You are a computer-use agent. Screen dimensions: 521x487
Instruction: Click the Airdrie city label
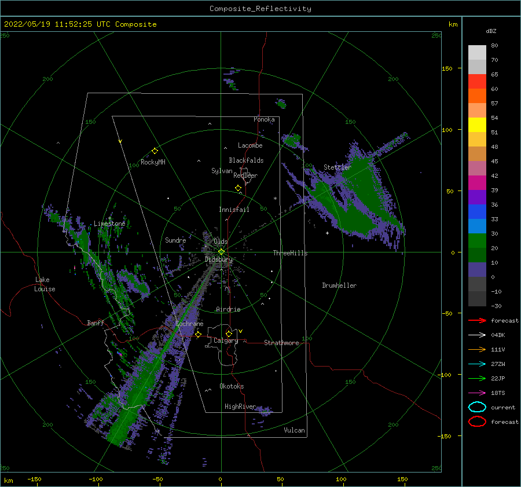pyautogui.click(x=228, y=309)
